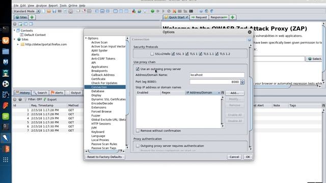326x183 pixels.
Task: Click the Connection panel vertical scrollbar
Action: pos(251,97)
